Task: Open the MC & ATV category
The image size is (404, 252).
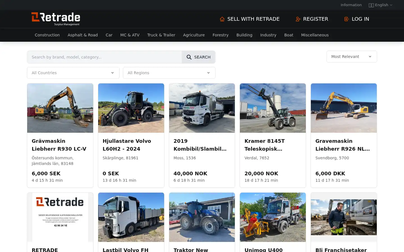Action: click(x=130, y=35)
